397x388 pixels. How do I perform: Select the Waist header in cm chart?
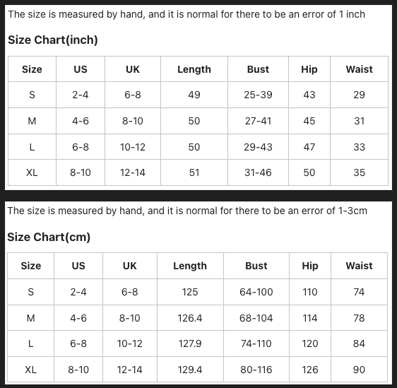point(359,266)
